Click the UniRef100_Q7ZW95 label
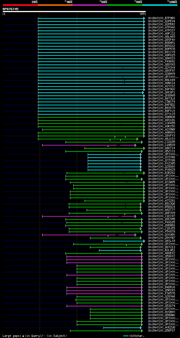180x338 pixels. (161, 182)
